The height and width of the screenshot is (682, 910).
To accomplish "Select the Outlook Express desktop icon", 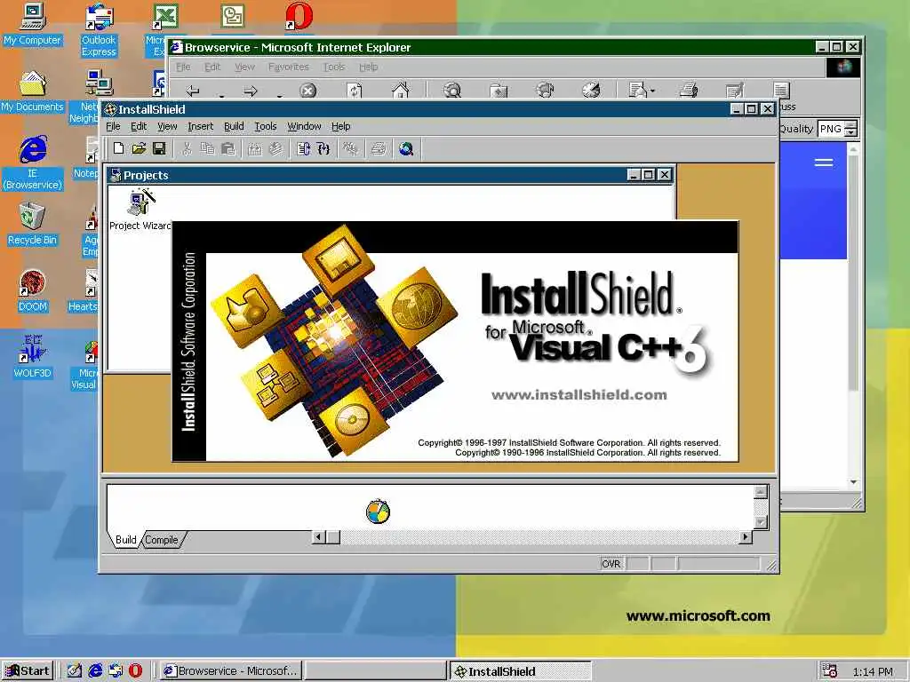I will (99, 30).
